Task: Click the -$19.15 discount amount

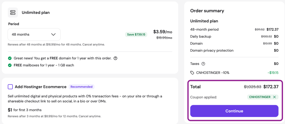Action: pos(273,73)
